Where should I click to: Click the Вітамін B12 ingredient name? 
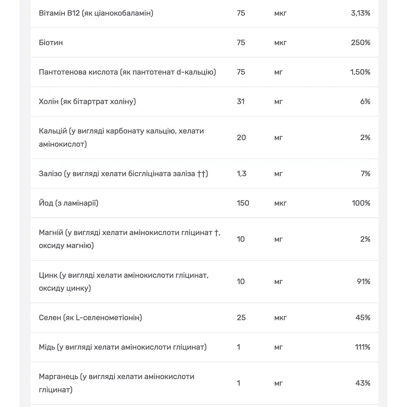pos(96,13)
